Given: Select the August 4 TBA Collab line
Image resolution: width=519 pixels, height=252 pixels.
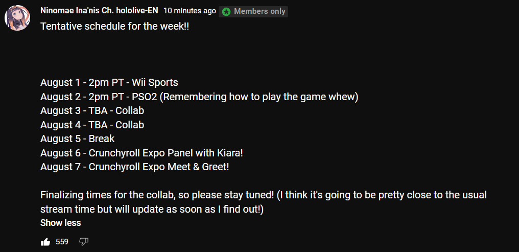Looking at the screenshot, I should coord(92,125).
